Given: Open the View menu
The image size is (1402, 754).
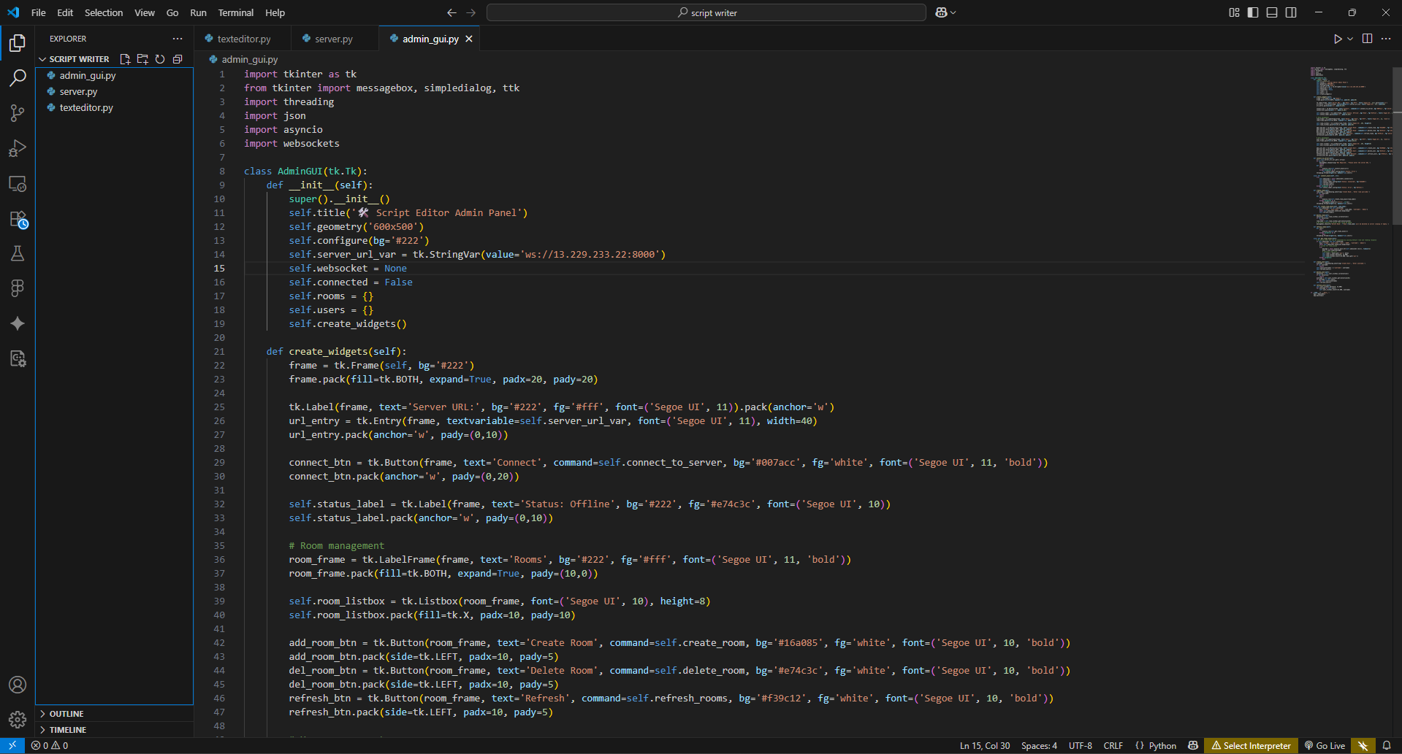Looking at the screenshot, I should click(x=145, y=12).
